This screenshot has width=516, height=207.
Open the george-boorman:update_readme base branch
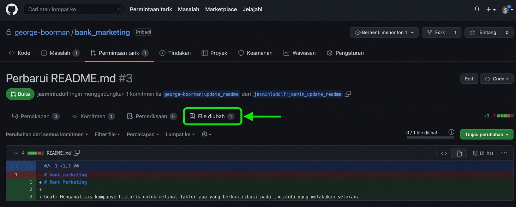coord(201,94)
